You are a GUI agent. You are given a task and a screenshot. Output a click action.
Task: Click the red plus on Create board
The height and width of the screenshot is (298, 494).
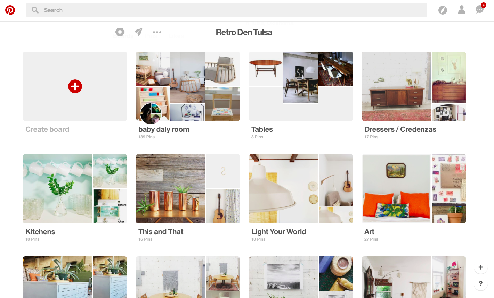point(75,86)
